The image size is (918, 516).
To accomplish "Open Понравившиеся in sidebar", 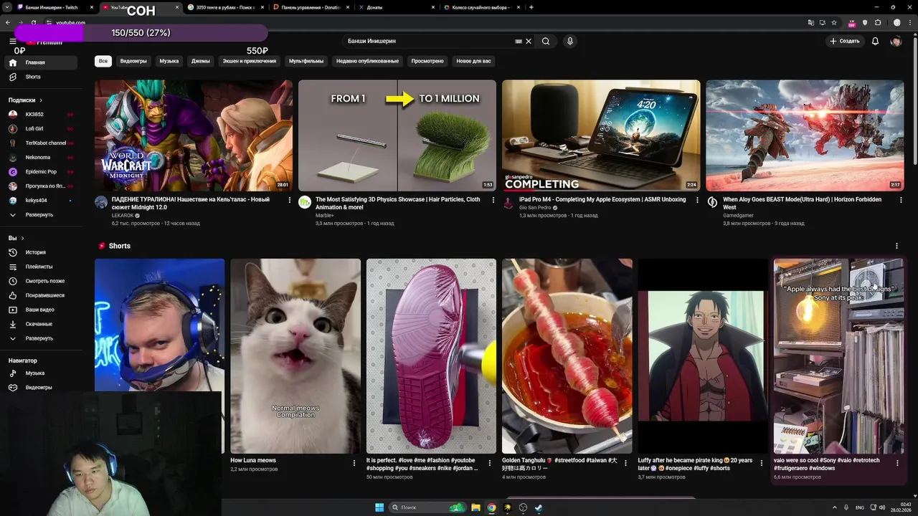I will (x=42, y=295).
